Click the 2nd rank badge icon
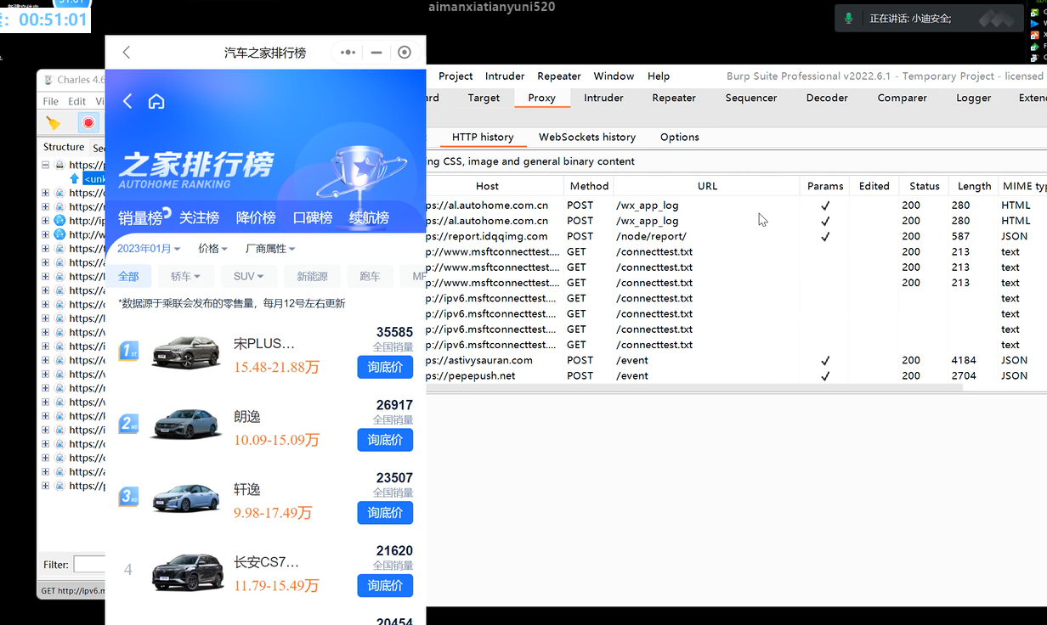Screen dimensions: 1047x625 tap(128, 424)
